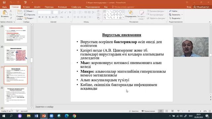Open the Change Case (Aa) dropdown
The image size is (212, 119).
(62, 17)
